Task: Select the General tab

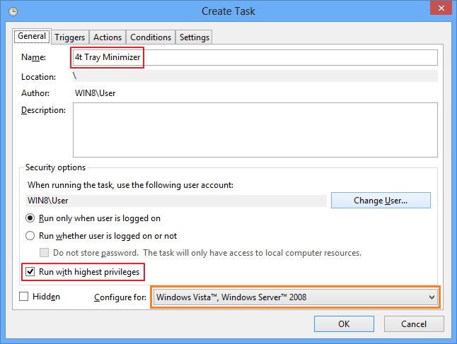Action: [32, 36]
